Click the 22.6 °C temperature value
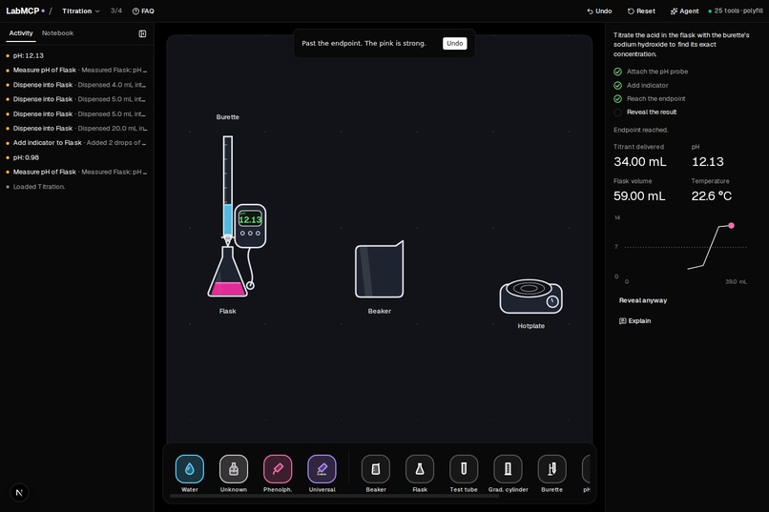 click(711, 196)
